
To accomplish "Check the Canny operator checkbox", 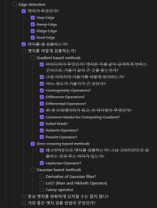I will click(x=42, y=190).
